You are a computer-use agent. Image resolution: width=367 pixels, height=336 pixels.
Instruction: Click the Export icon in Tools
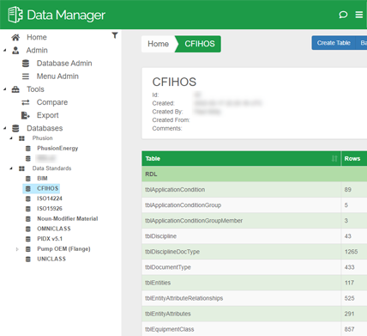pos(26,115)
